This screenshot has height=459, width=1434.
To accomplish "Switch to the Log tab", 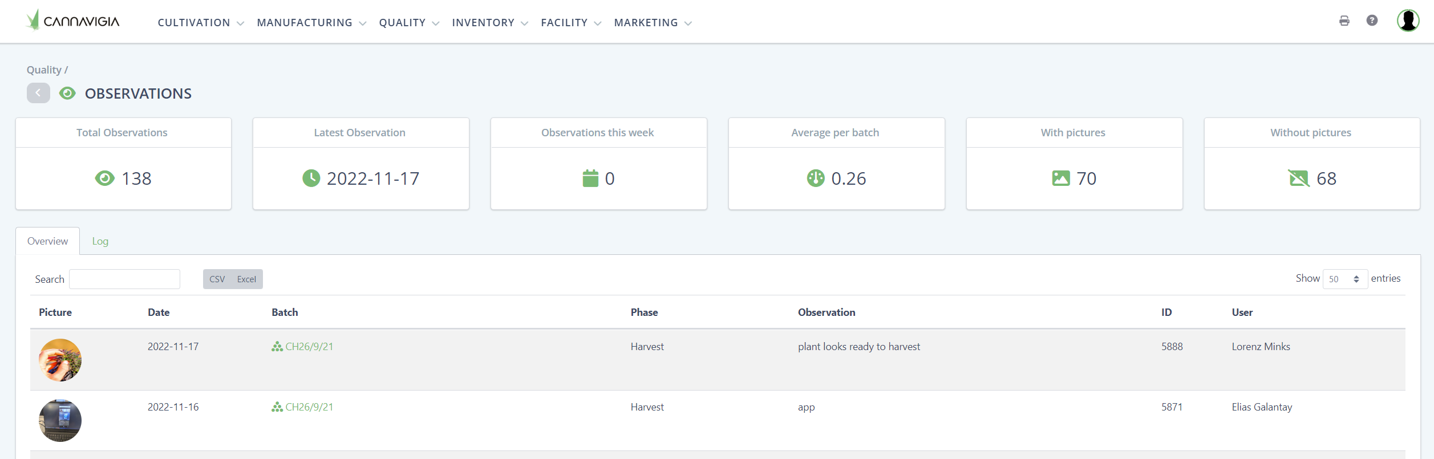I will [100, 241].
